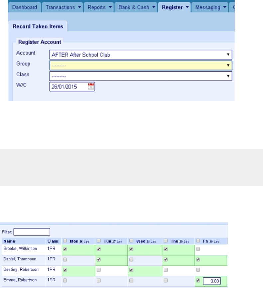Image resolution: width=263 pixels, height=288 pixels.
Task: Open the Dashboard tab
Action: [25, 7]
